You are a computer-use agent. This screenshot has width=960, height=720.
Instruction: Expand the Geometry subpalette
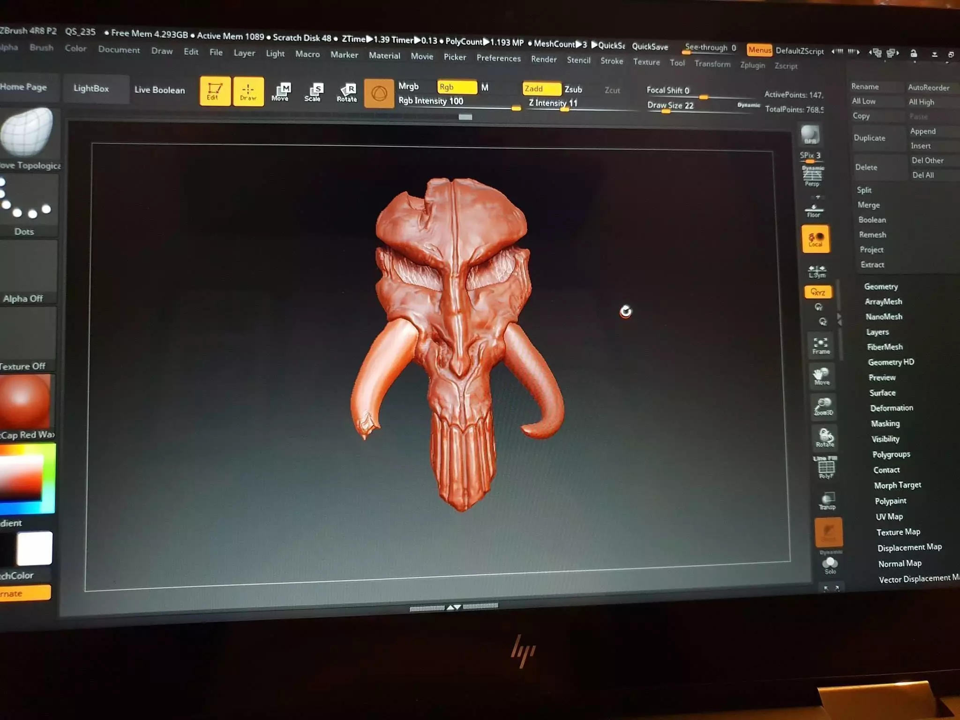(881, 286)
